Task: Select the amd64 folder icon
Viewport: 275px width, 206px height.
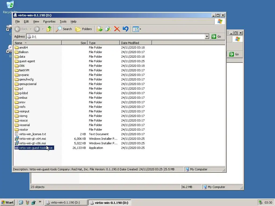Action: click(17, 47)
